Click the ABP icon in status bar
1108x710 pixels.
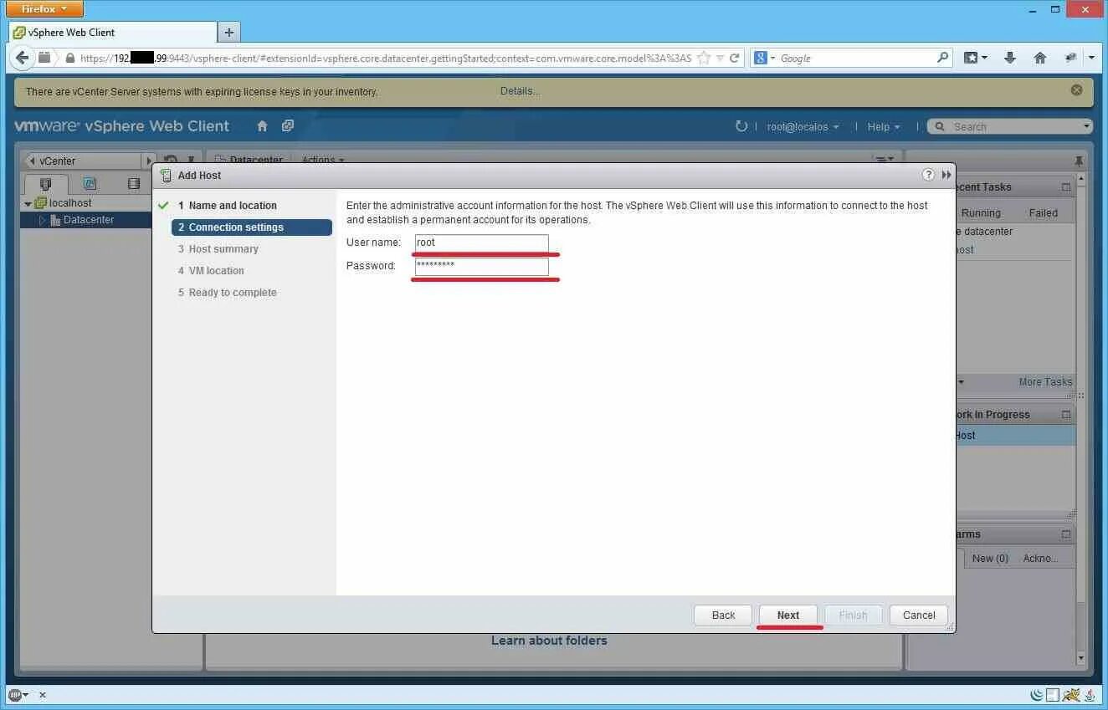click(x=14, y=695)
